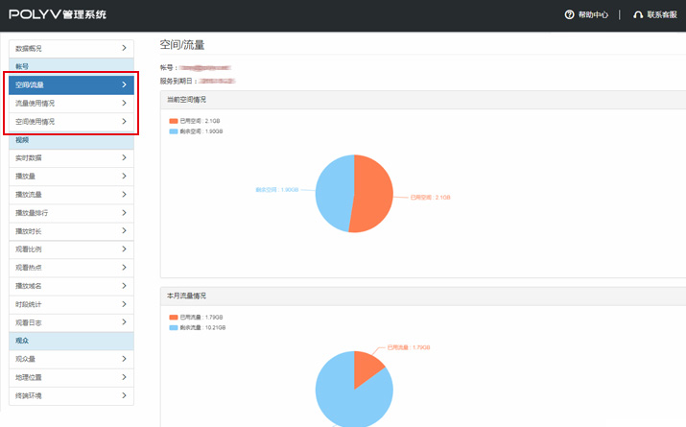
Task: Toggle 剩余空间 blue legend in space chart
Action: (x=174, y=130)
